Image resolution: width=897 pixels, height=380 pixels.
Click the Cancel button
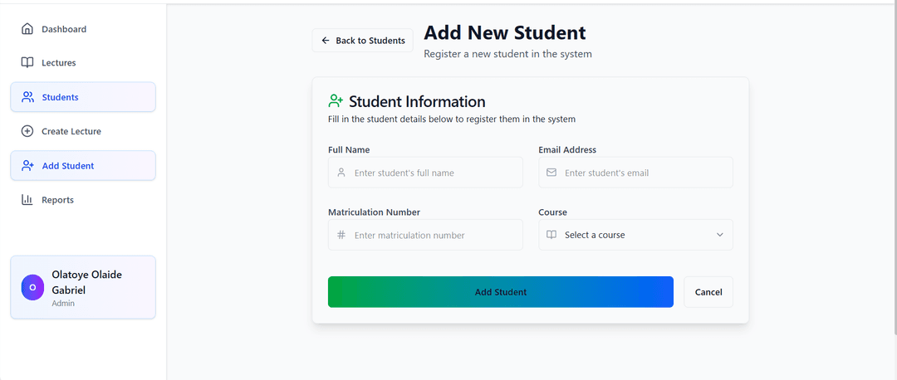point(708,292)
